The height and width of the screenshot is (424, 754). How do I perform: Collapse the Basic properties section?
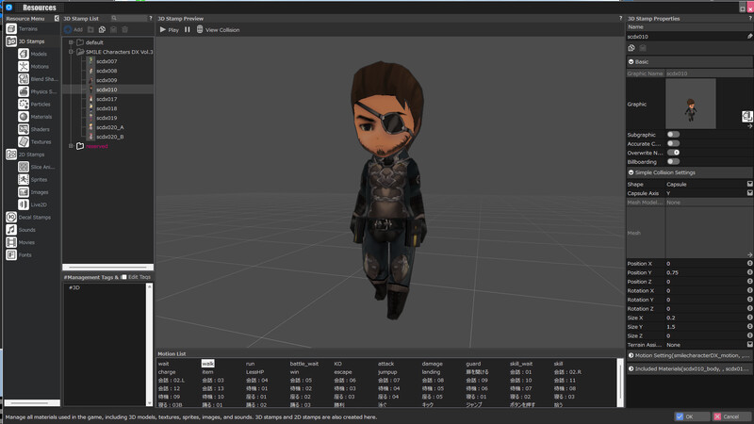click(x=631, y=61)
